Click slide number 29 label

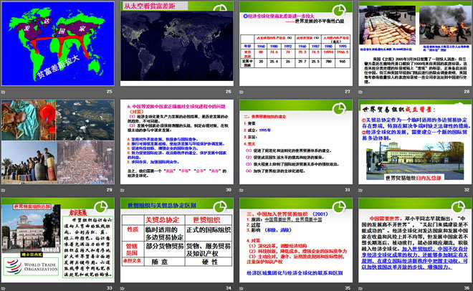coord(109,190)
